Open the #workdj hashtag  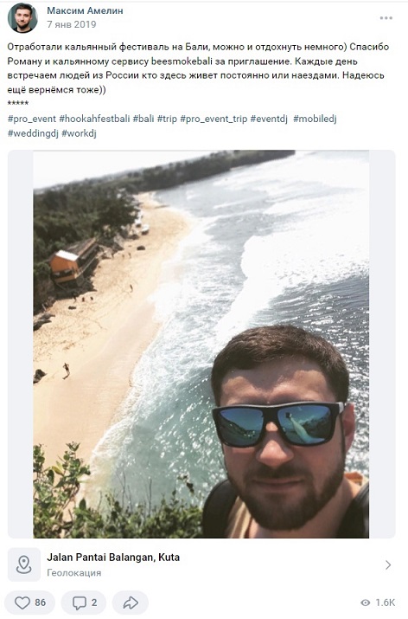[x=79, y=133]
